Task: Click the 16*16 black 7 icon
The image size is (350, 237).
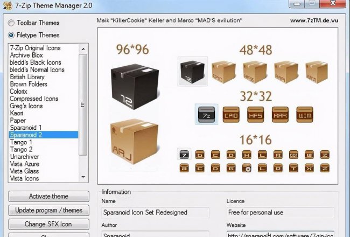Action: [x=184, y=154]
